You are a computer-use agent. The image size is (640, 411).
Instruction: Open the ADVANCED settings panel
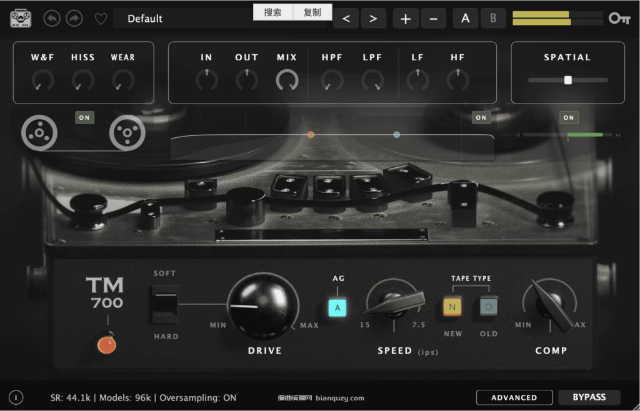tap(514, 397)
